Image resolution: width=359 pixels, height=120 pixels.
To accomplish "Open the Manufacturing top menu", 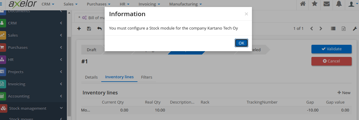I will coord(185,4).
